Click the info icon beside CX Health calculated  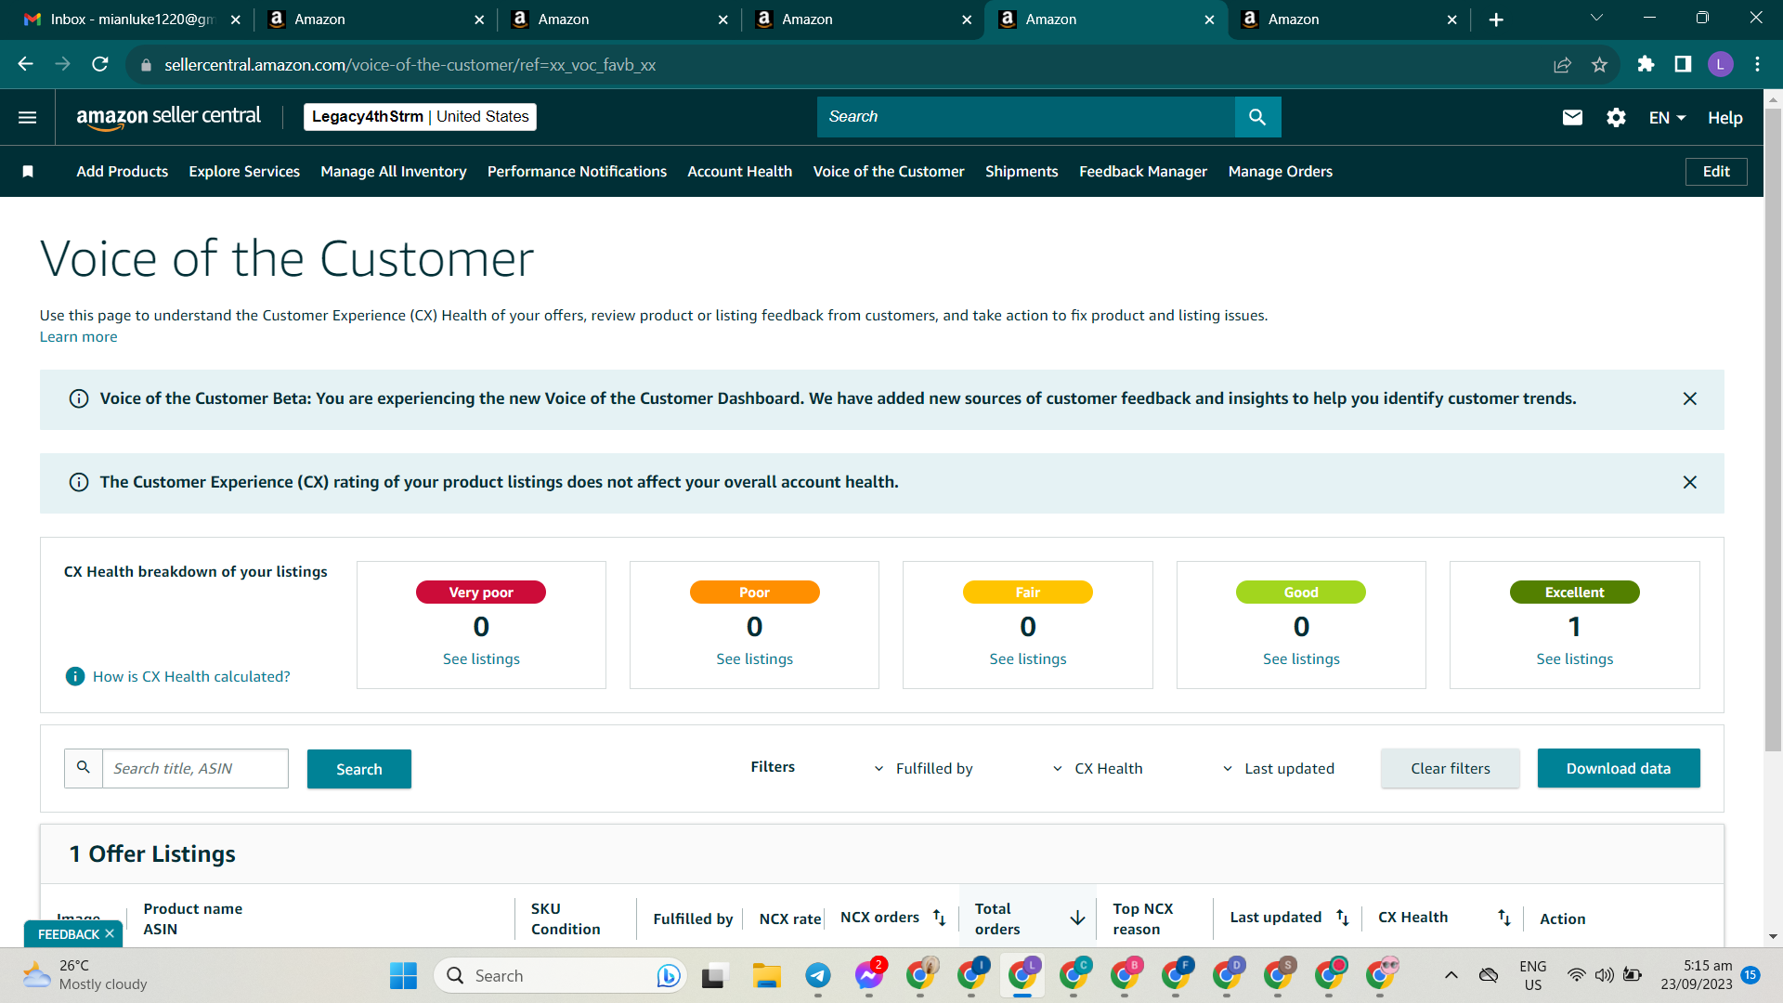[75, 676]
